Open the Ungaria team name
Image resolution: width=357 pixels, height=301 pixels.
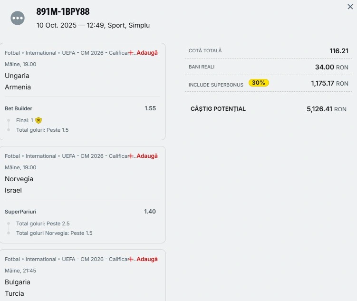tap(17, 76)
